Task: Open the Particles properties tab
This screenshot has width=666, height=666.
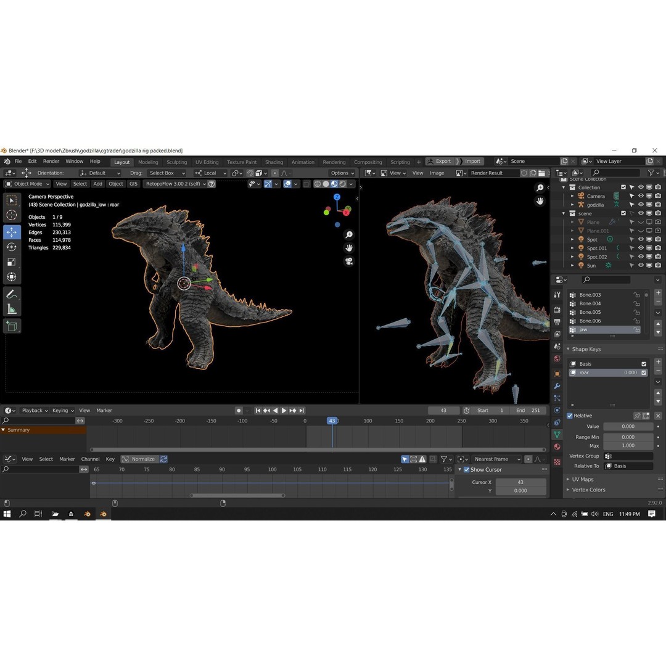Action: pos(557,398)
